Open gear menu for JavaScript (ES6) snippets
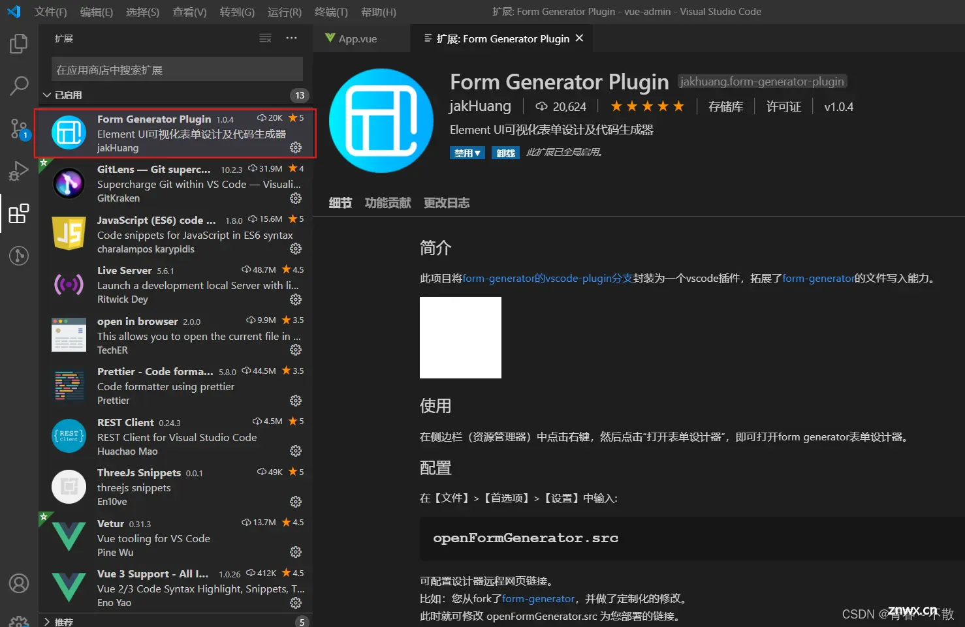Viewport: 965px width, 627px height. (x=296, y=249)
